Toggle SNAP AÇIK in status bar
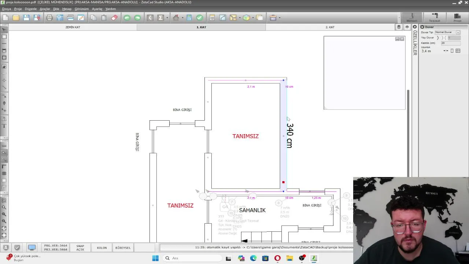 point(80,248)
